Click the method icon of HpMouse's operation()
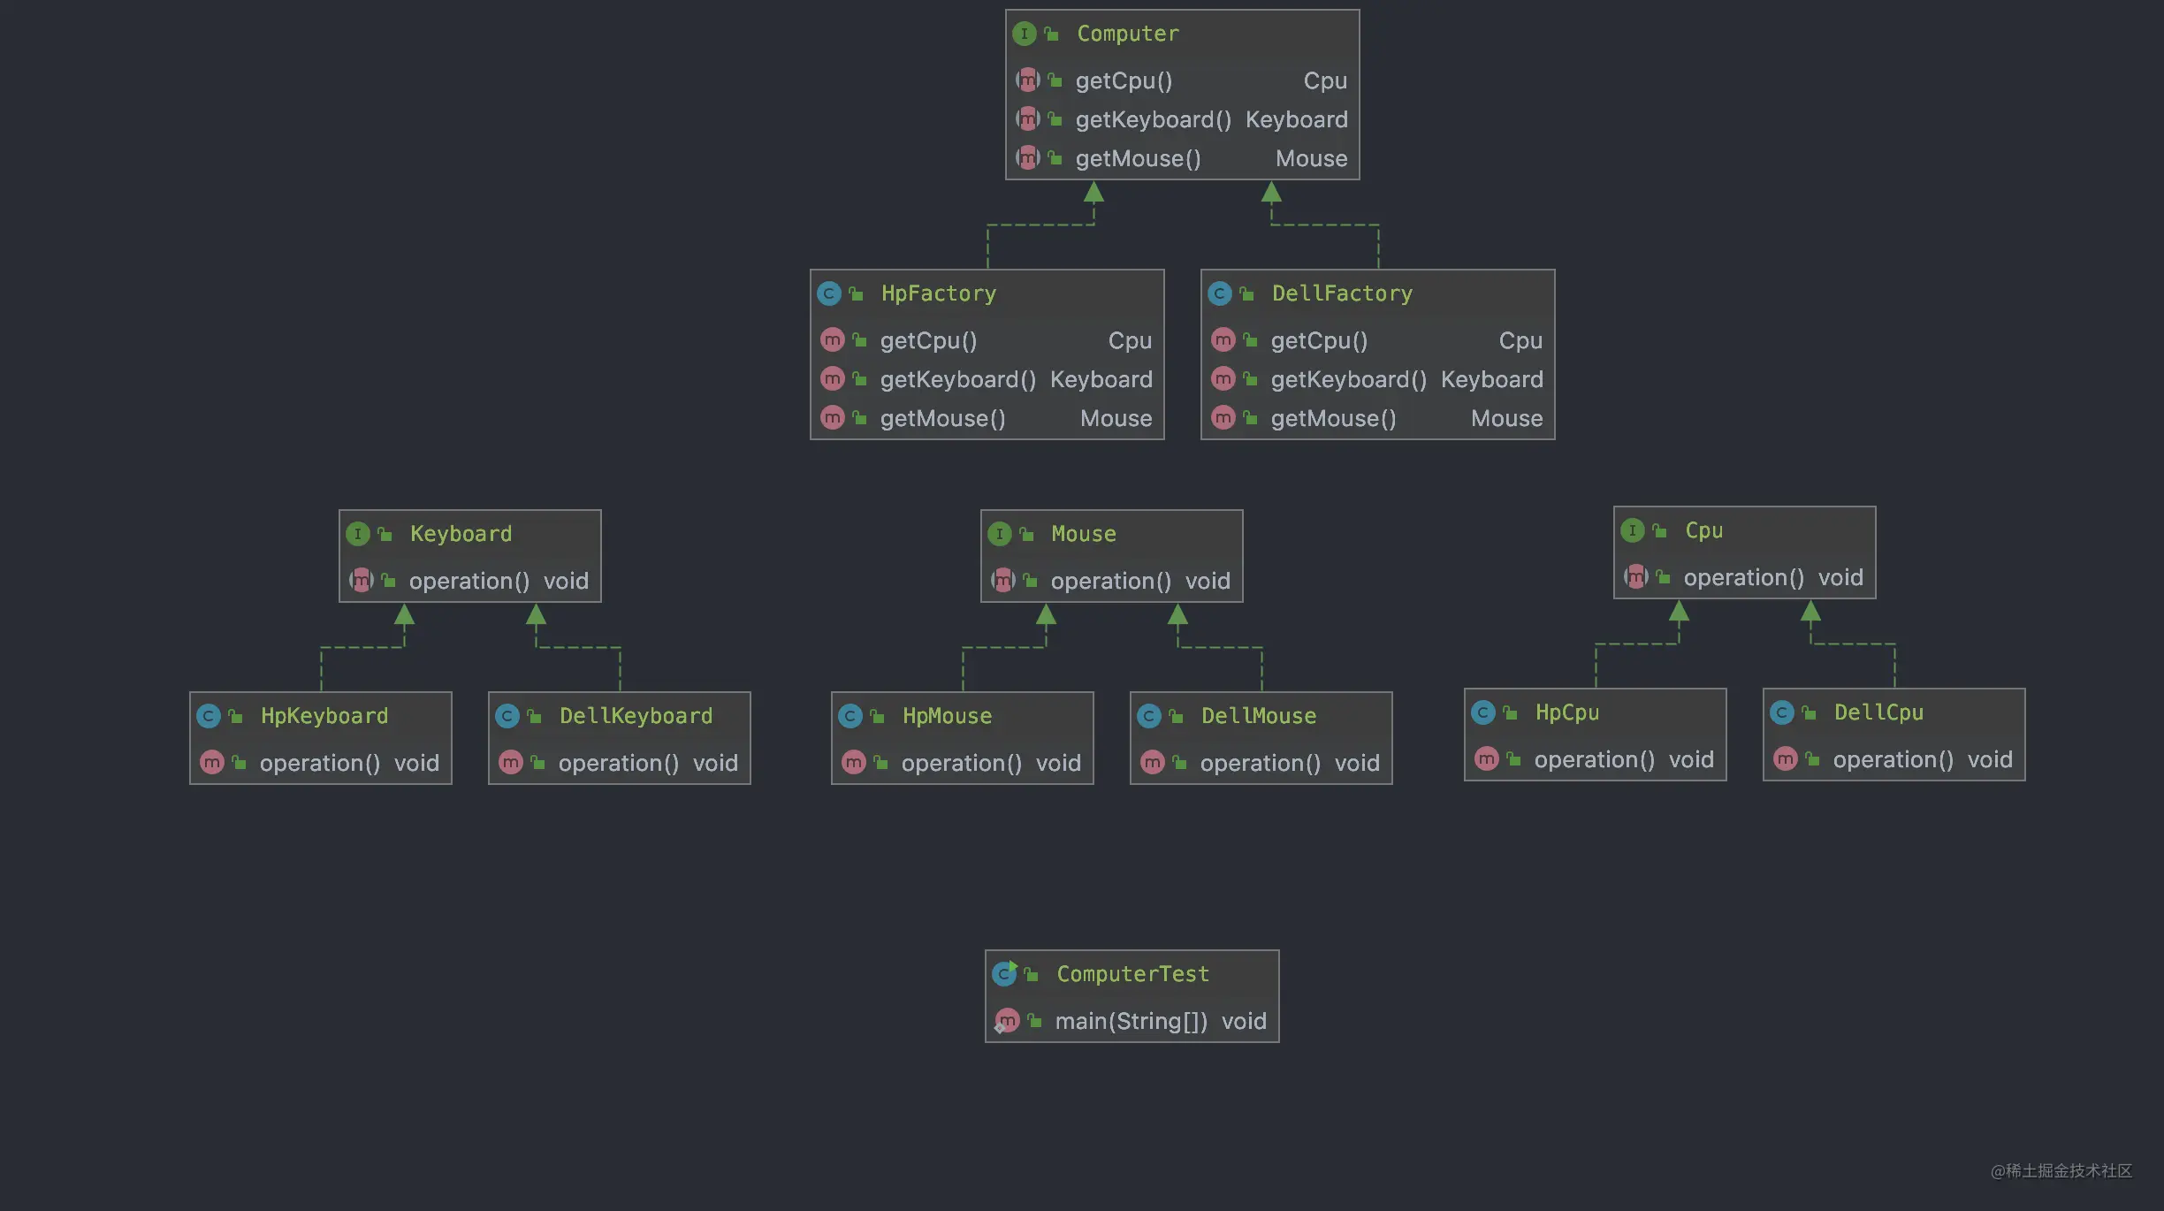The image size is (2164, 1211). [x=854, y=763]
